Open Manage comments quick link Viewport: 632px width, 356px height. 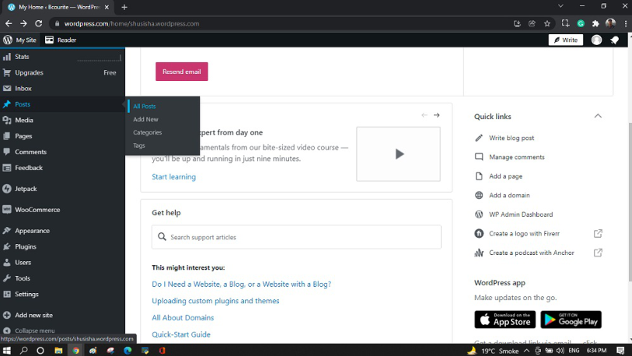pos(517,157)
